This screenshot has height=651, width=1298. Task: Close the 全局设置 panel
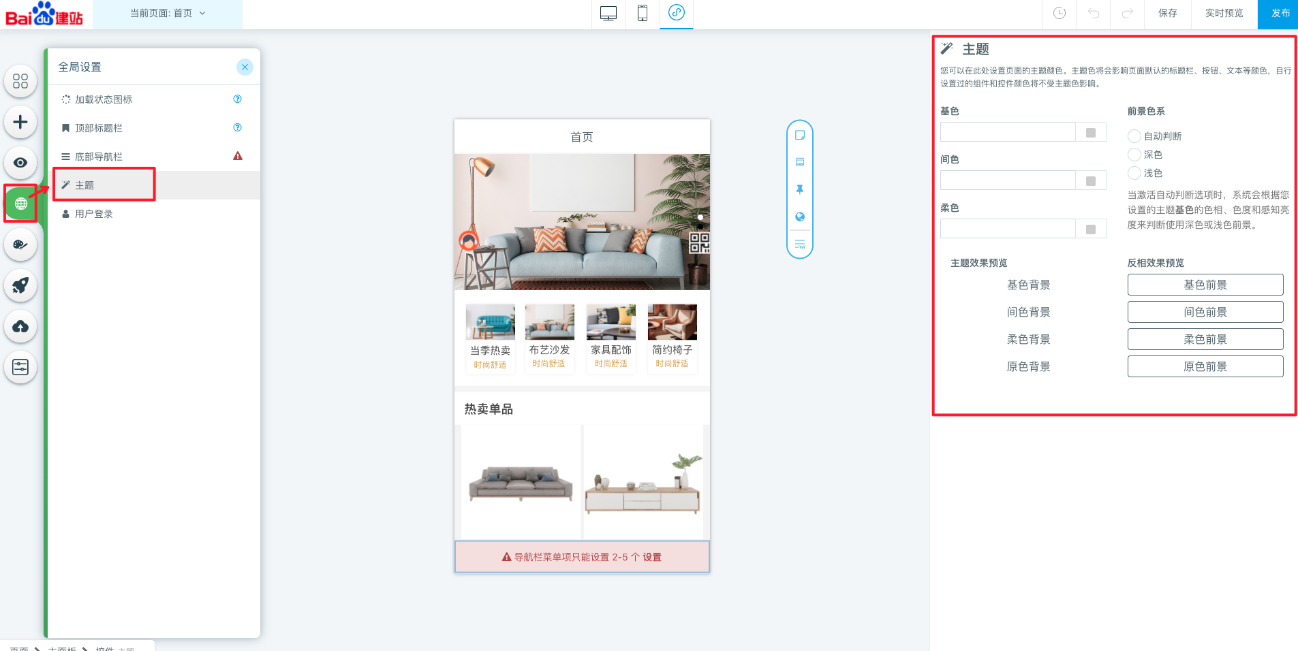245,67
